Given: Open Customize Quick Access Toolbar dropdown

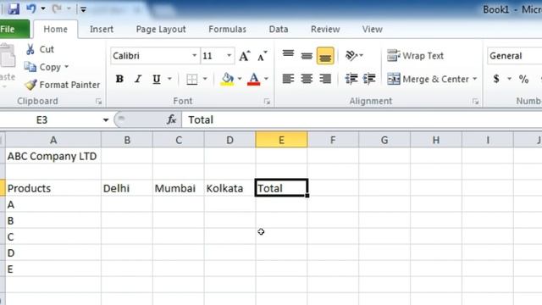Looking at the screenshot, I should pyautogui.click(x=83, y=9).
